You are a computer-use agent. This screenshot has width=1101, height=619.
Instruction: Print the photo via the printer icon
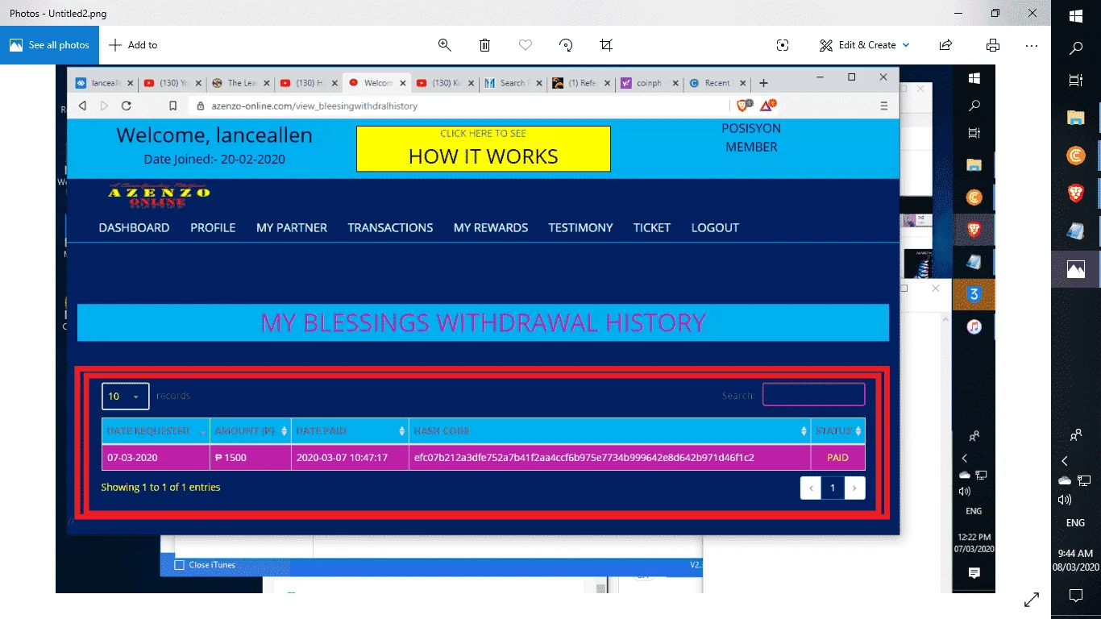click(993, 45)
